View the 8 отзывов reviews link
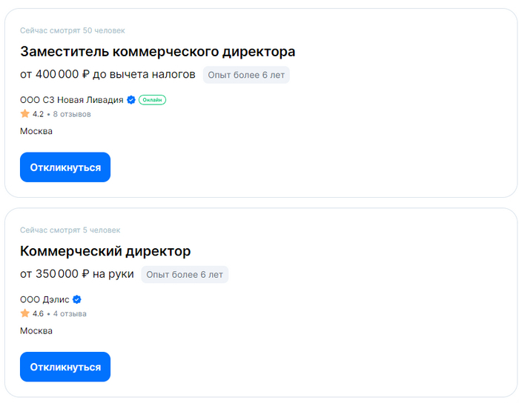Screen dimensions: 519x403 click(x=72, y=114)
